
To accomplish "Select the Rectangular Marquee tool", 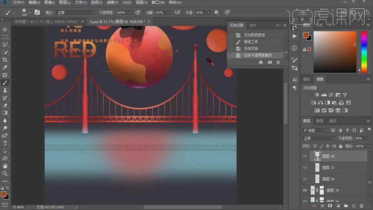I will (x=5, y=37).
